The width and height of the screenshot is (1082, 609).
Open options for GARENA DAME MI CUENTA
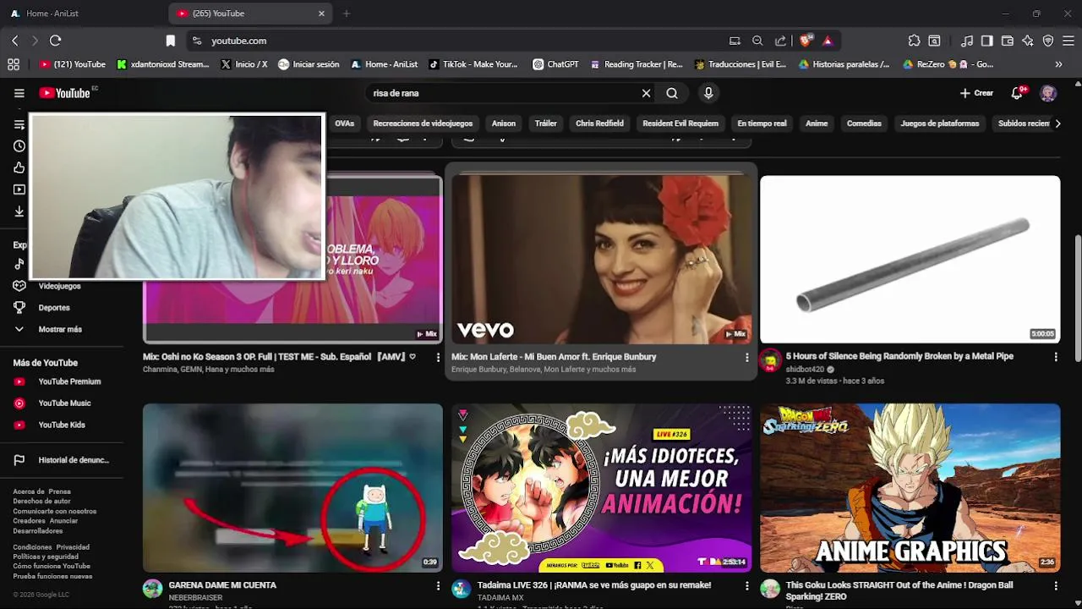click(x=438, y=586)
